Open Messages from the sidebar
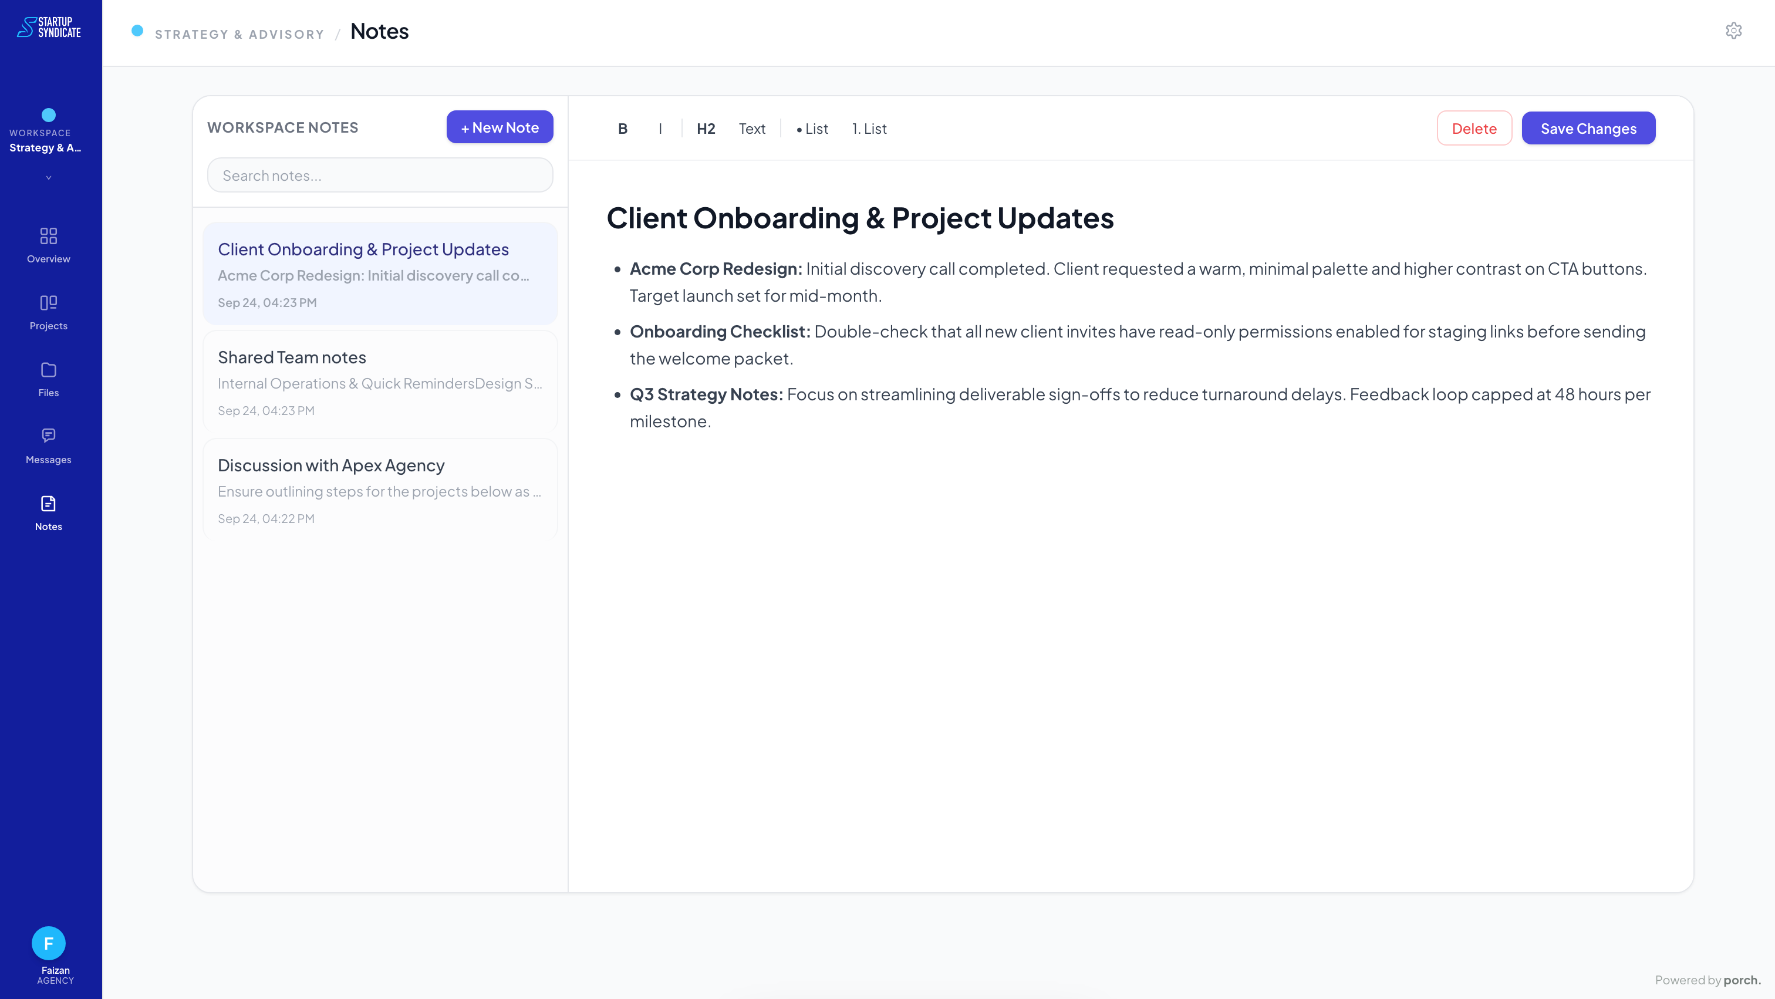 point(48,446)
